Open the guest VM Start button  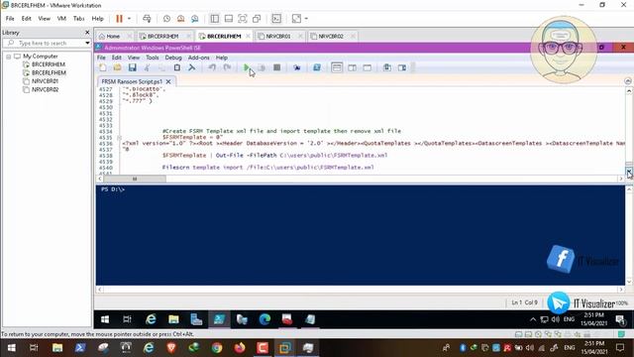click(105, 319)
